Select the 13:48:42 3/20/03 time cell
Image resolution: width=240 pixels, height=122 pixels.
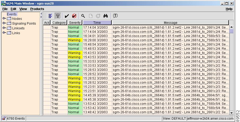click(97, 112)
